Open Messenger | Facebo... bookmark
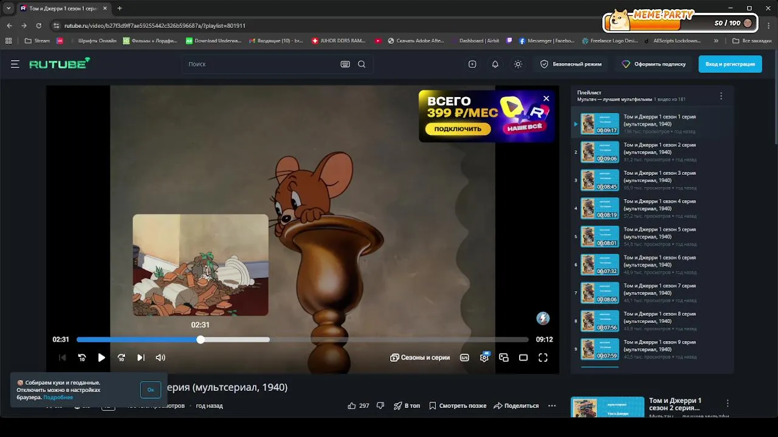Viewport: 778px width, 437px height. click(x=546, y=41)
